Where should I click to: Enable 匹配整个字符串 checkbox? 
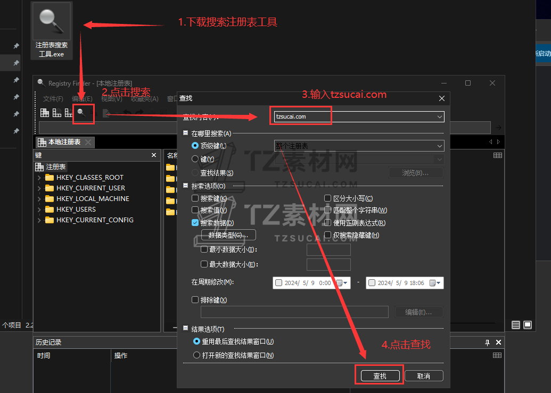(x=327, y=210)
